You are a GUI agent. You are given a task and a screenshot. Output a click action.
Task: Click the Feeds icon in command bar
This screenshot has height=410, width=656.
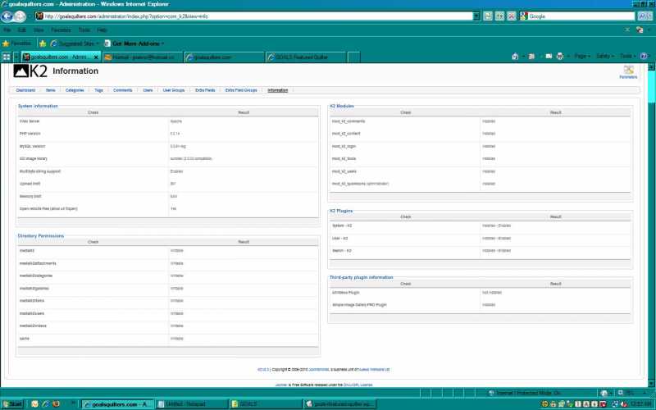point(531,57)
